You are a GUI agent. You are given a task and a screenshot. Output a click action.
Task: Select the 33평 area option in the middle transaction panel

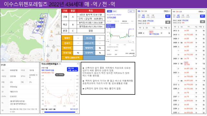click(x=153, y=16)
